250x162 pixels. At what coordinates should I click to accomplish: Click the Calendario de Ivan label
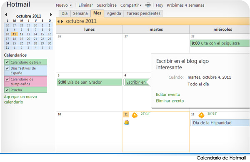click(26, 62)
